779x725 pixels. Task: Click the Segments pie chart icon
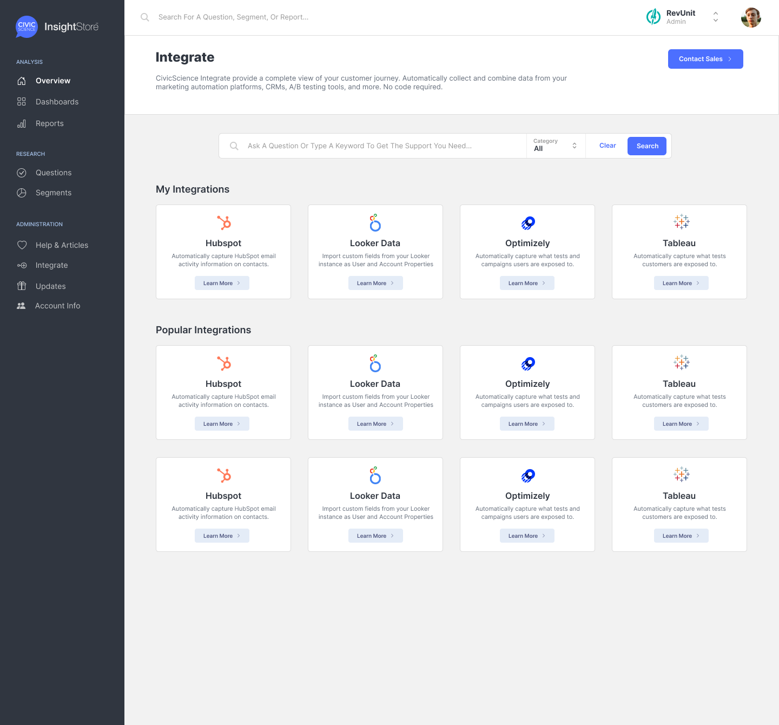[22, 193]
